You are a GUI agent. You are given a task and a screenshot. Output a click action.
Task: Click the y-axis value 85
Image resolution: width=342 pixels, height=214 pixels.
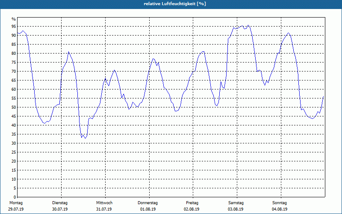14,45
